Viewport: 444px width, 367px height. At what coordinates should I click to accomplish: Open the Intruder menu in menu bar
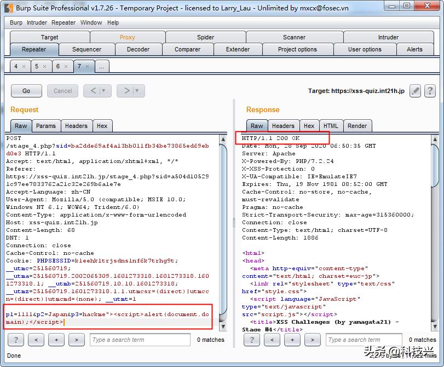37,22
